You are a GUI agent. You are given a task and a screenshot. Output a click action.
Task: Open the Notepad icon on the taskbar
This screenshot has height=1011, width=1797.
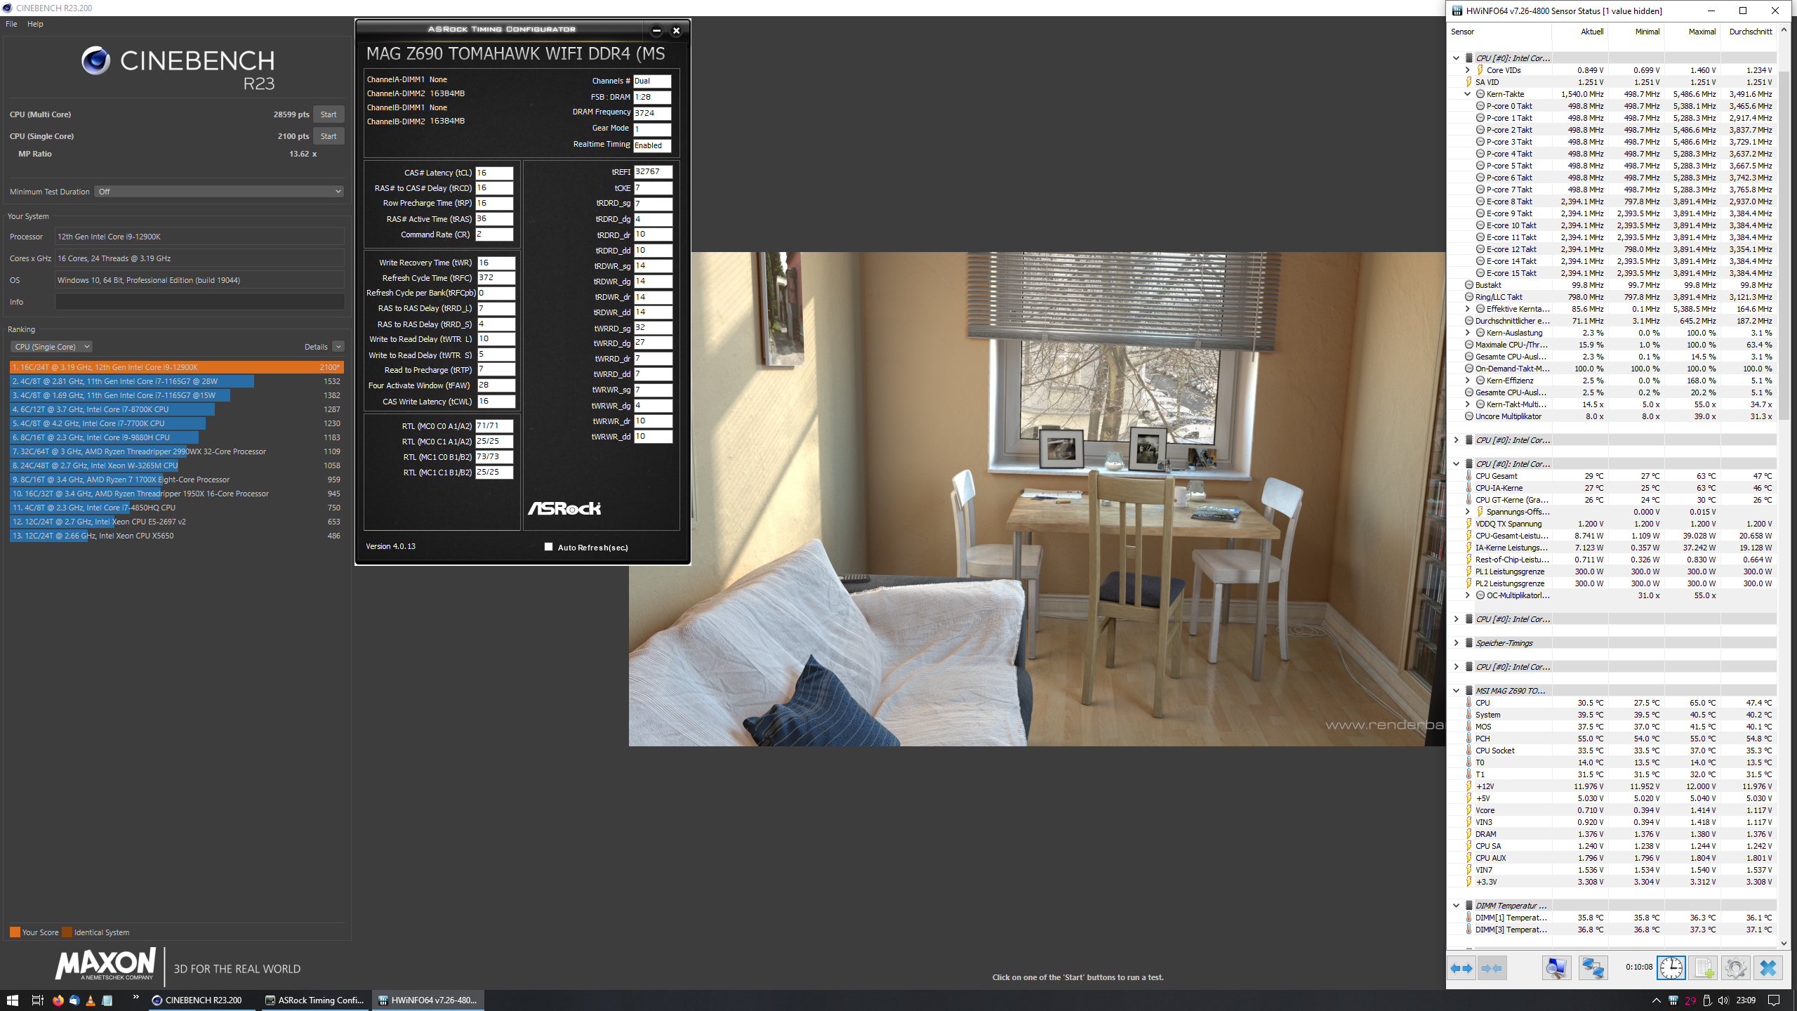(x=107, y=1000)
